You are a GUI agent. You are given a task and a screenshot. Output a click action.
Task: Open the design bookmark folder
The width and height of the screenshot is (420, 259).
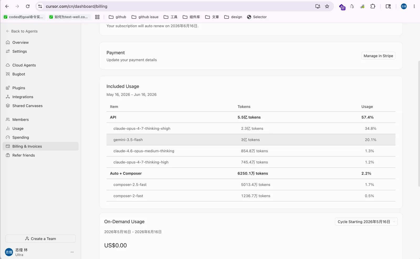click(233, 17)
